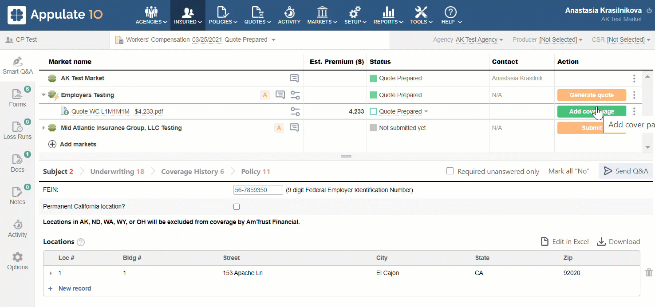Open the CSR Not Selected dropdown
This screenshot has width=655, height=307.
tap(628, 40)
